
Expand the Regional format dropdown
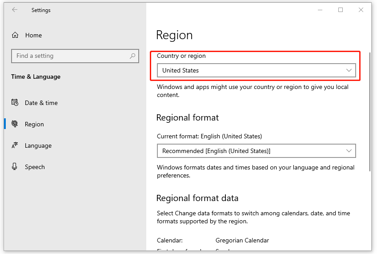tap(257, 151)
